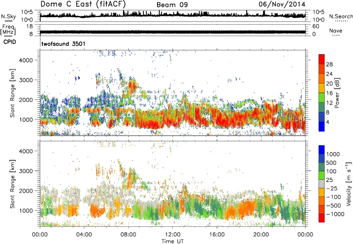Click the '04:00' time axis label

click(84, 235)
